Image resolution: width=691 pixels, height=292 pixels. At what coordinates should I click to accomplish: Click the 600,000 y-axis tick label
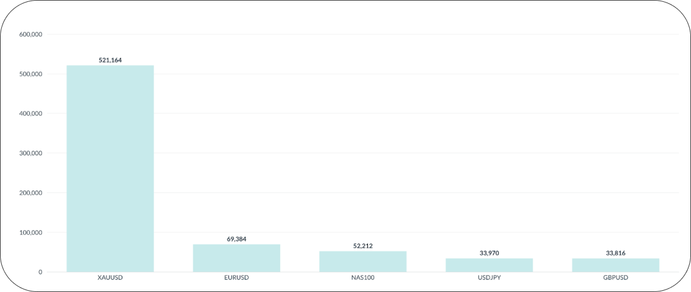coord(30,35)
